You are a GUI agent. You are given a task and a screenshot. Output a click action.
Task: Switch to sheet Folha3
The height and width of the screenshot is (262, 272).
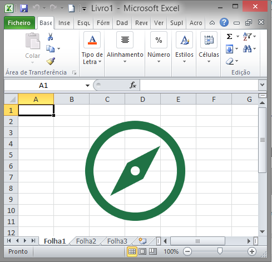pyautogui.click(x=117, y=241)
